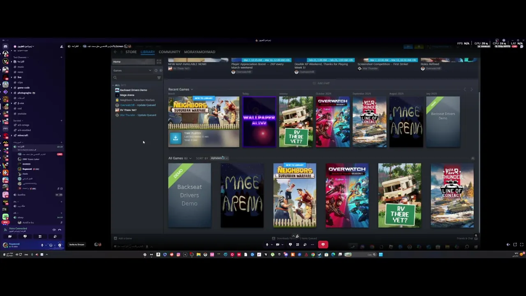Open the news text channel in Discord
Viewport: 526px width, 296px height.
(x=20, y=72)
